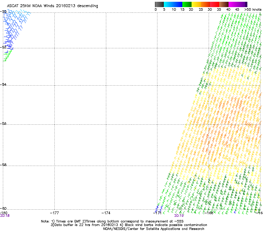263x231 pixels.
Task: Choose the magenta 40-45 knots legend swatch
Action: tap(233, 4)
